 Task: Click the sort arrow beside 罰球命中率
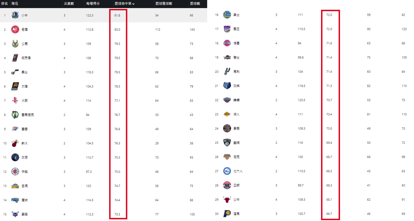[x=133, y=4]
